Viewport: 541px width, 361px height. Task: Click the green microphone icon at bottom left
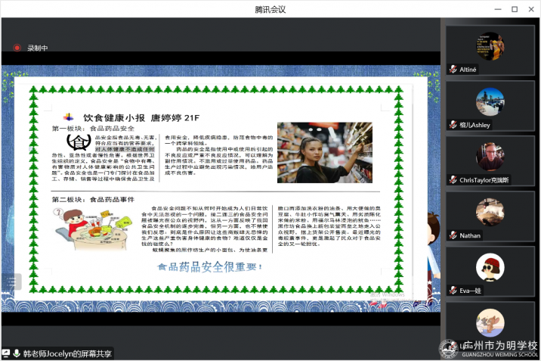17,353
